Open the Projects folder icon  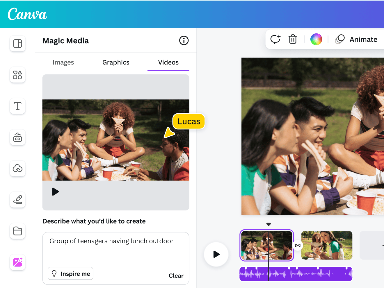[17, 231]
